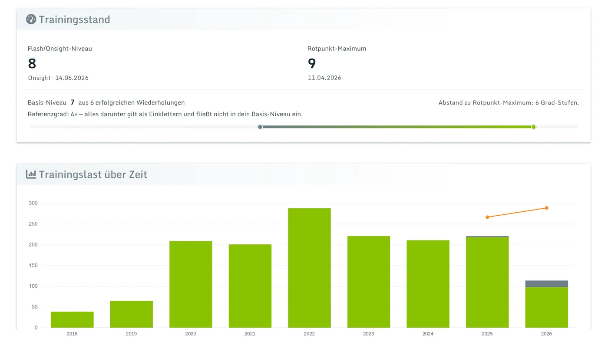Click the grey left handle on the grade slider

260,127
